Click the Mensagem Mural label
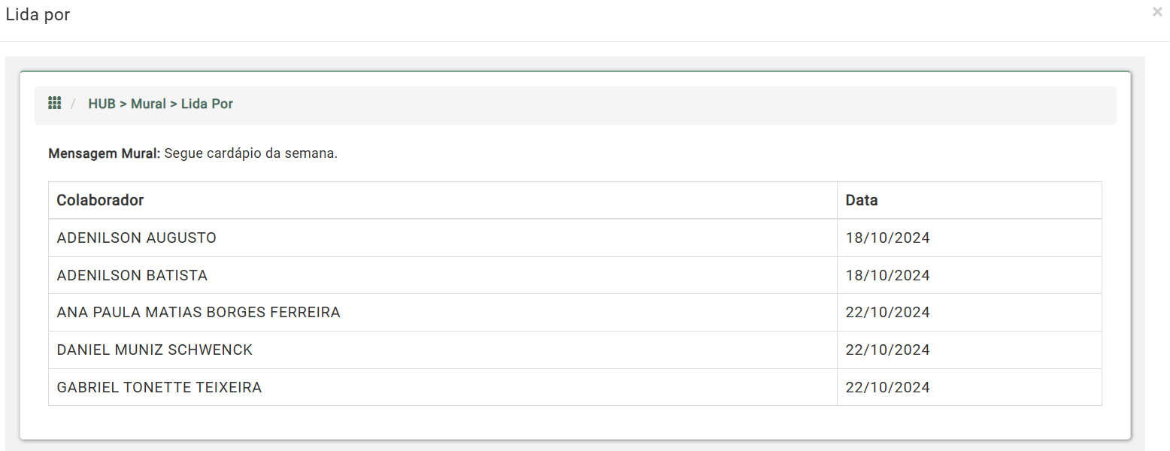This screenshot has height=451, width=1170. (105, 153)
